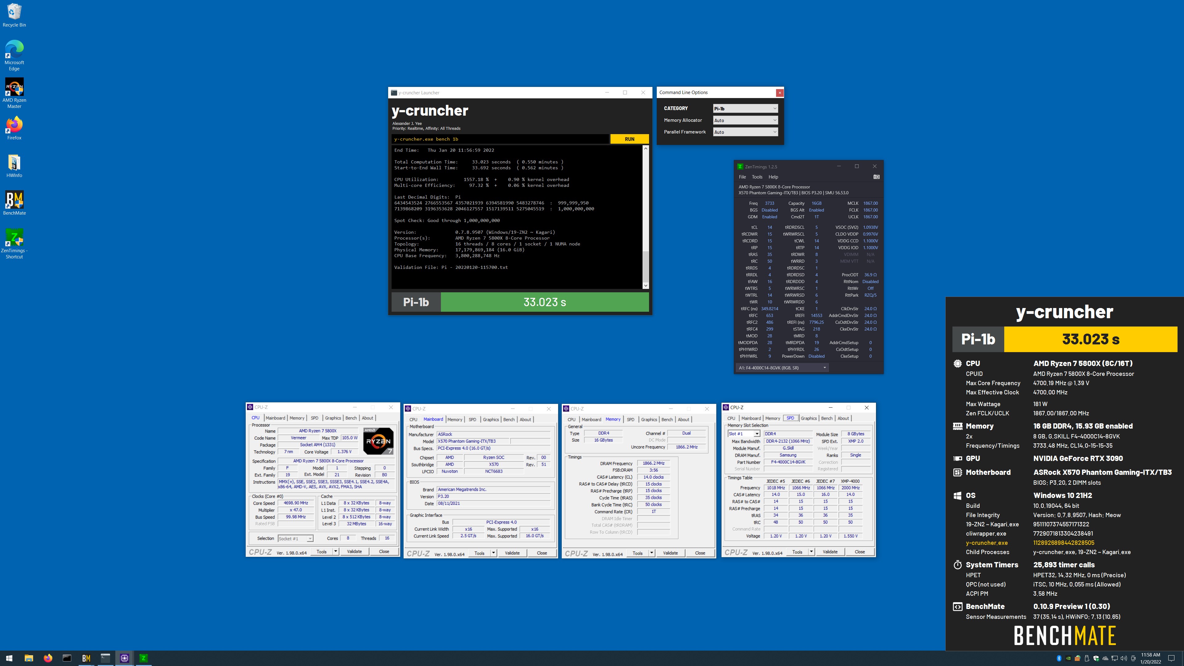
Task: Select the ZenTimings shortcut on the desktop
Action: coord(14,244)
